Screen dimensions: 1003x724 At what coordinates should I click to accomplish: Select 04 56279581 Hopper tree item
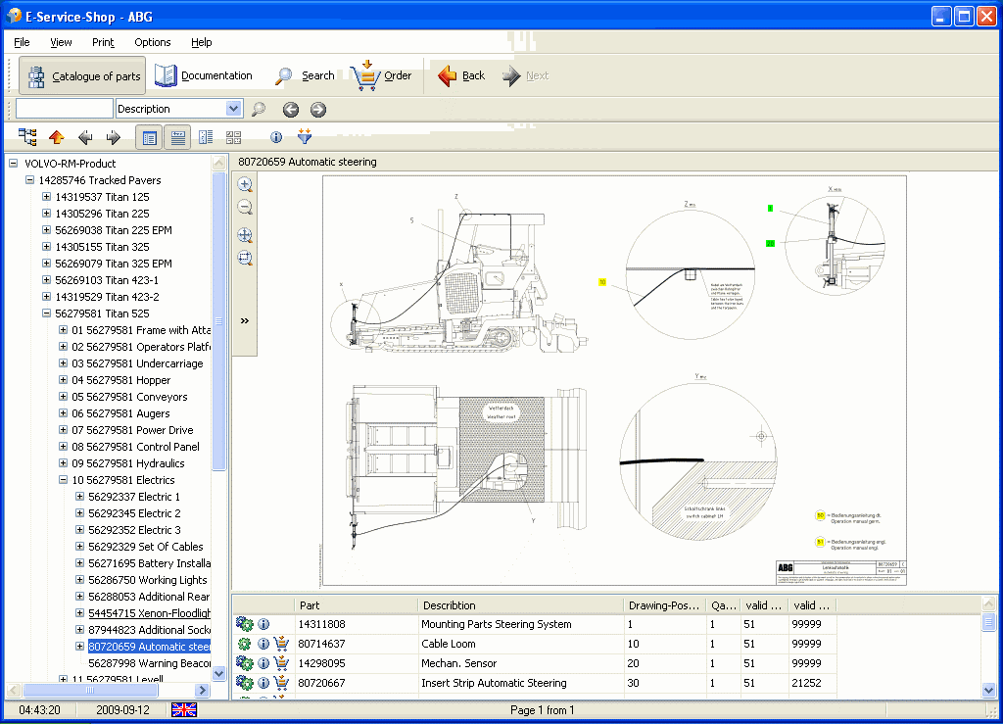tap(120, 380)
